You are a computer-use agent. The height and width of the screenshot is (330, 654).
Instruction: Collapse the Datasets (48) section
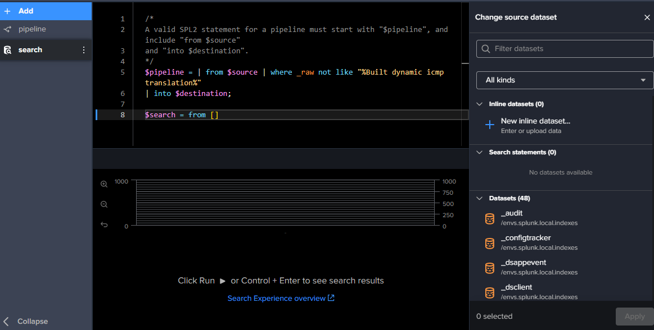pyautogui.click(x=480, y=198)
